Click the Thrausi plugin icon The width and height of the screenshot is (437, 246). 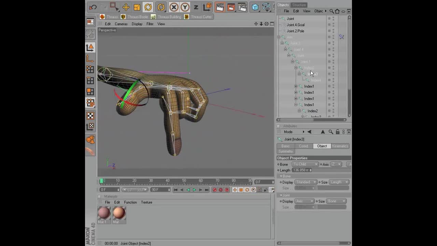click(102, 17)
